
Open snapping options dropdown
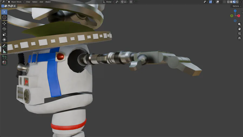click(x=126, y=2)
